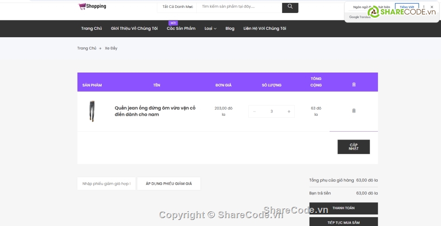Click THANH TOÁN checkout button
The height and width of the screenshot is (226, 441).
pyautogui.click(x=344, y=208)
